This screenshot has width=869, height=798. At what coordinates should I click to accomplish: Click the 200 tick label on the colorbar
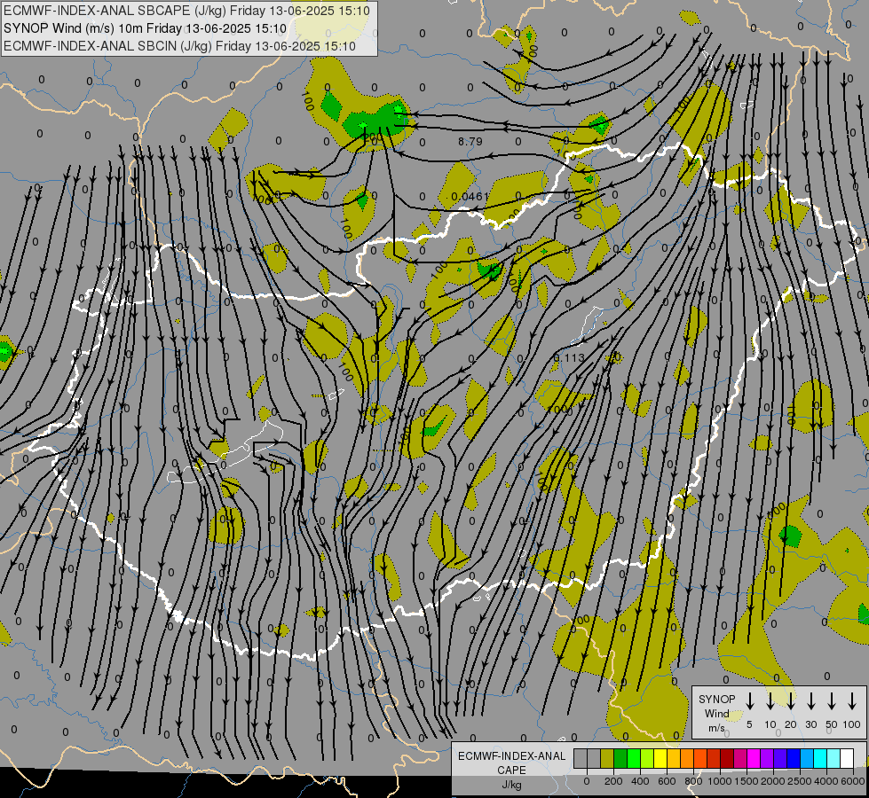tap(613, 781)
